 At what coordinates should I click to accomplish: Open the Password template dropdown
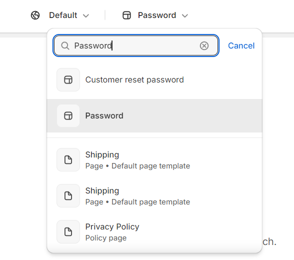pyautogui.click(x=155, y=15)
